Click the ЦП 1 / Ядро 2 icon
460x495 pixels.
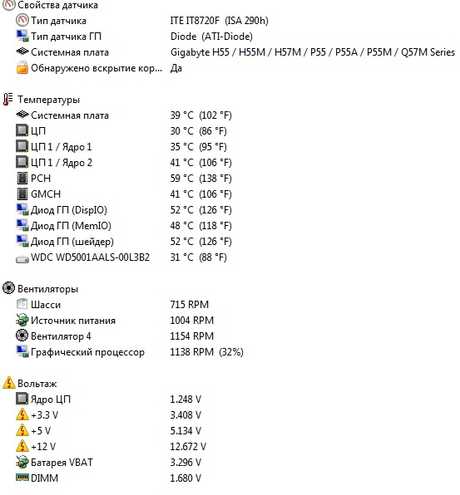(x=22, y=162)
